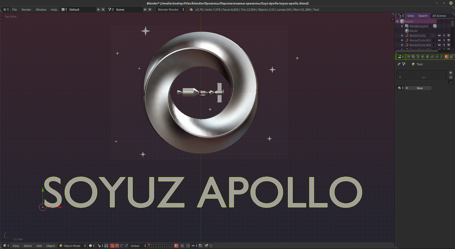Screen dimensions: 455x249
Task: Open the Constraints properties tab (chain icon)
Action: 432,57
